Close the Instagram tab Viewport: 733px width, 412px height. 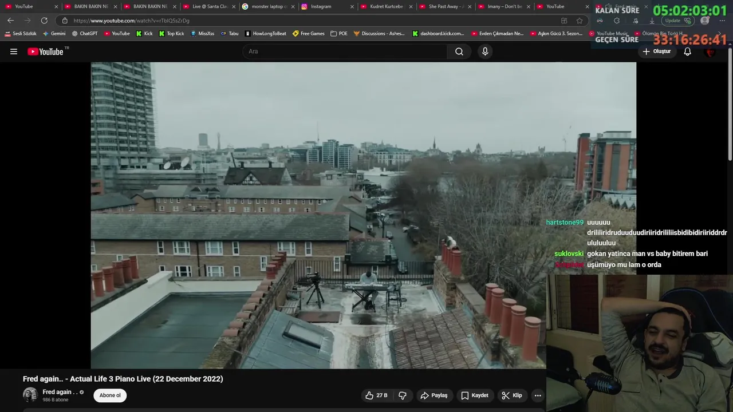click(352, 6)
